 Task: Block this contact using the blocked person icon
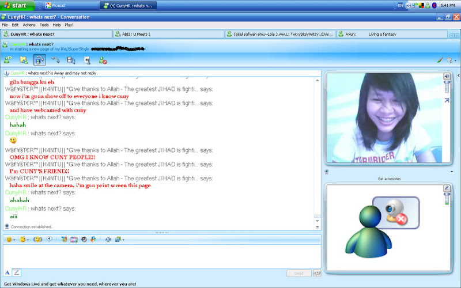tap(103, 60)
